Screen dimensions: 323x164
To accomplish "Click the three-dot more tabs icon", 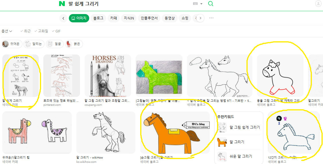I will point(211,18).
